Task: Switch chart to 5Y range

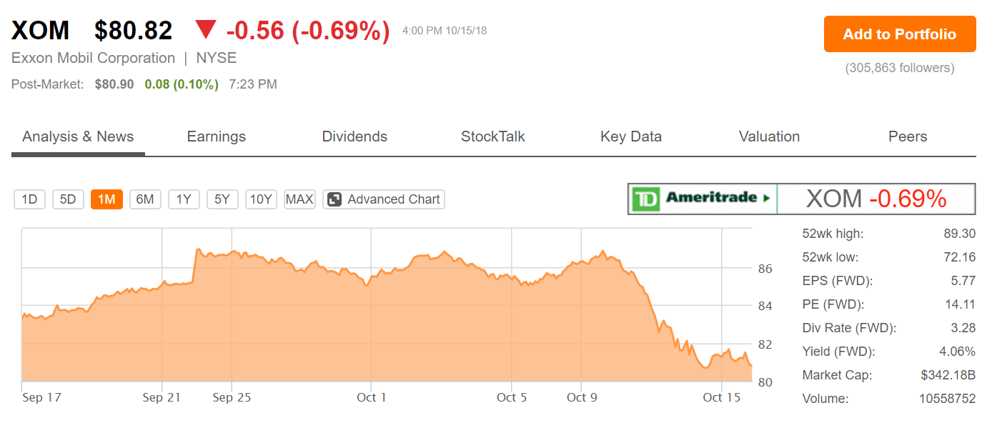Action: point(222,199)
